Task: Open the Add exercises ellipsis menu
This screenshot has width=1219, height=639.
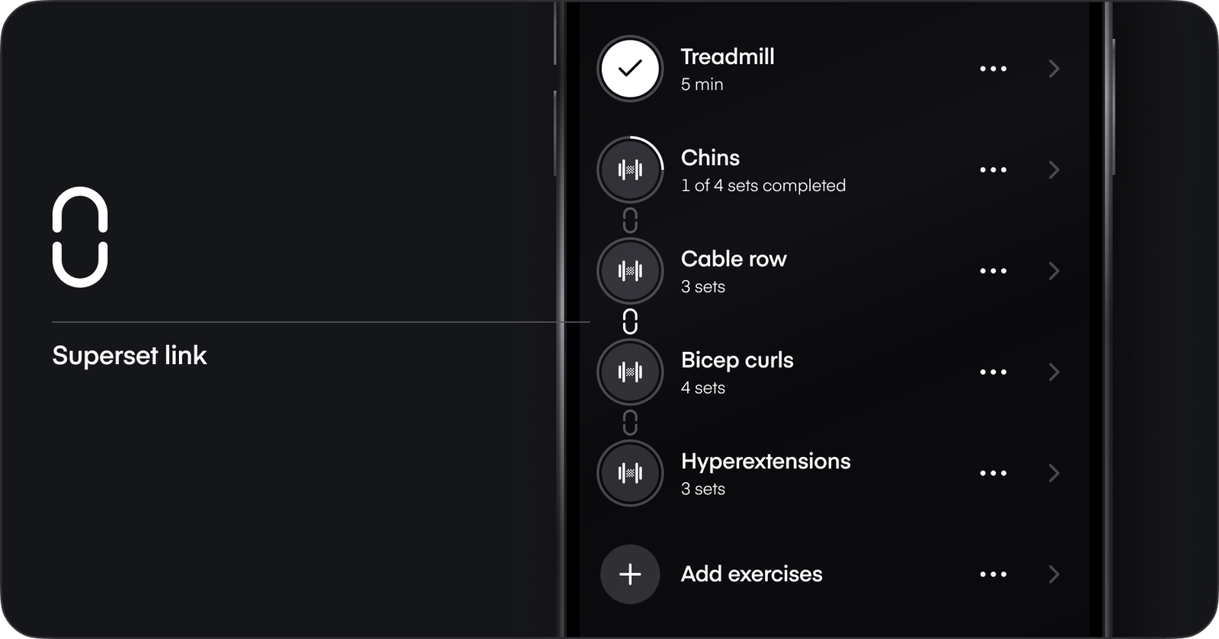Action: pos(993,574)
